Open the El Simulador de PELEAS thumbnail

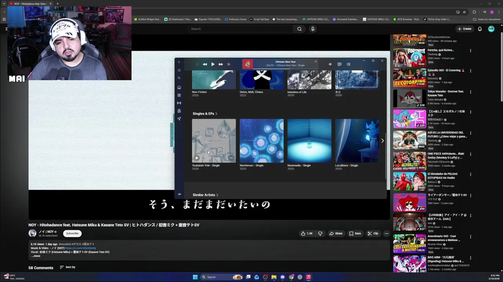[x=409, y=181]
